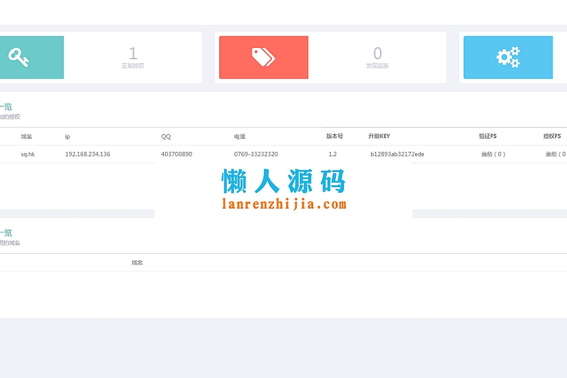
Task: Click the phone cell '0769-33232320'
Action: 256,154
